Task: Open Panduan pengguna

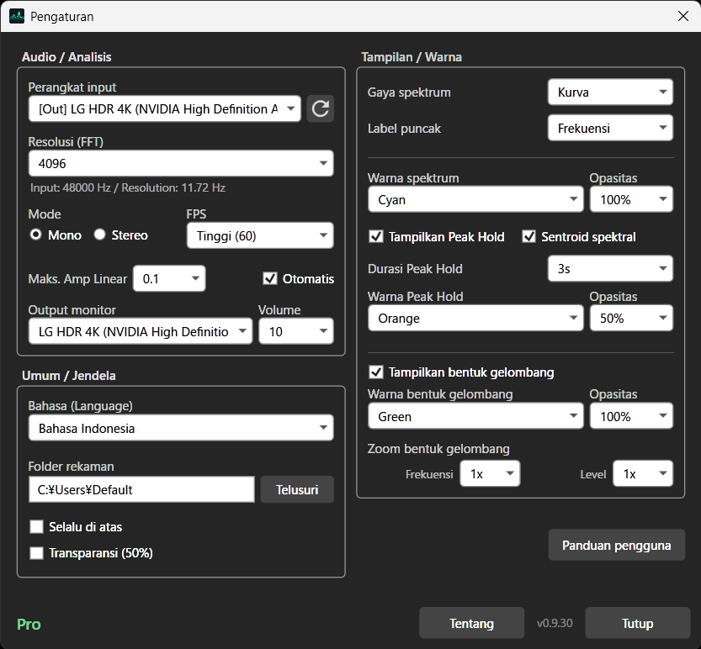Action: click(617, 545)
